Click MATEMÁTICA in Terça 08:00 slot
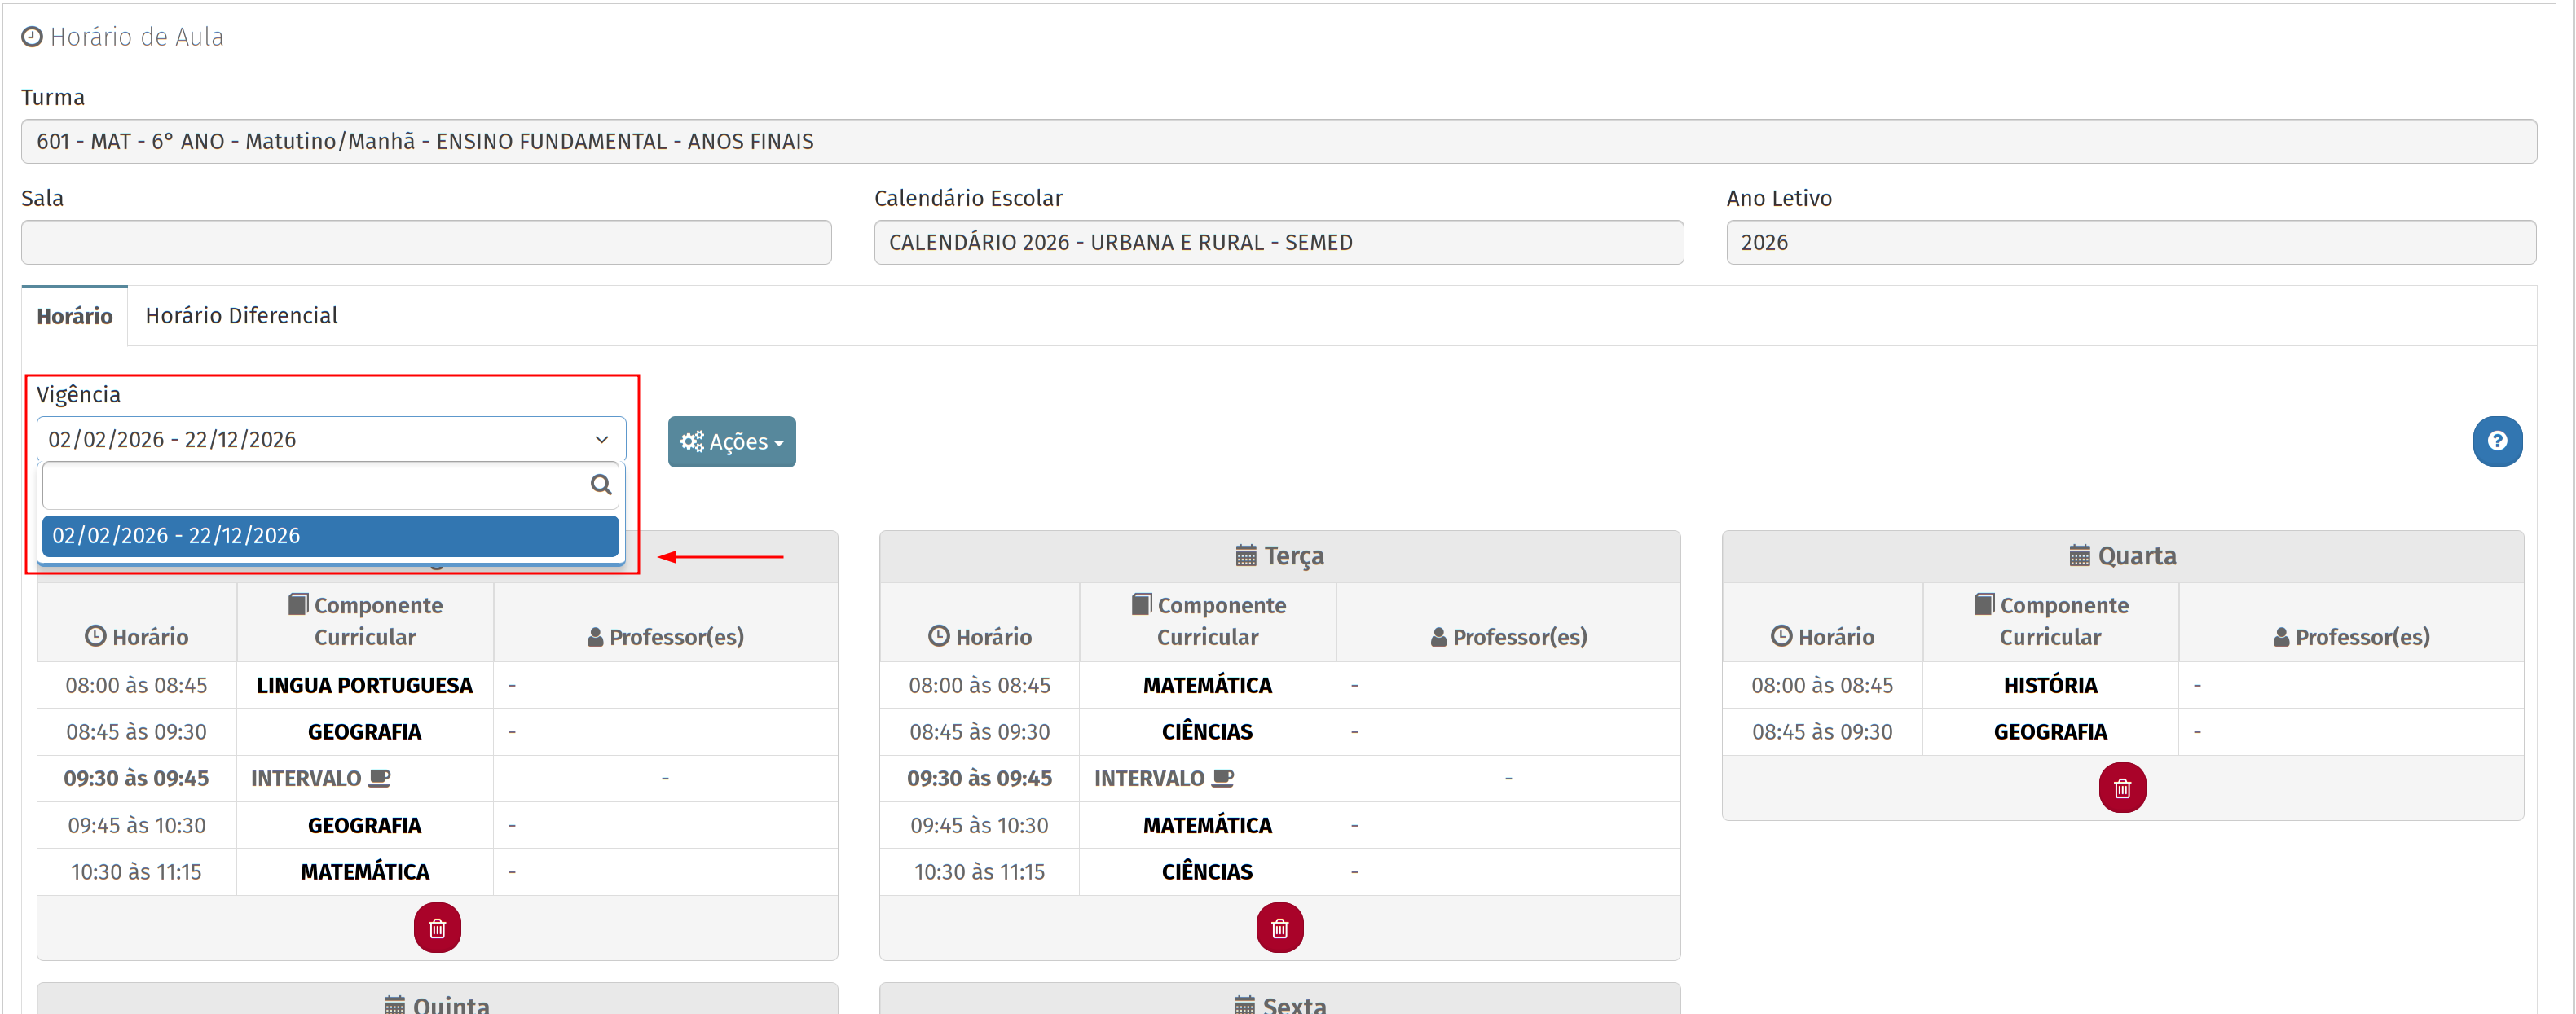The image size is (2576, 1014). 1206,685
